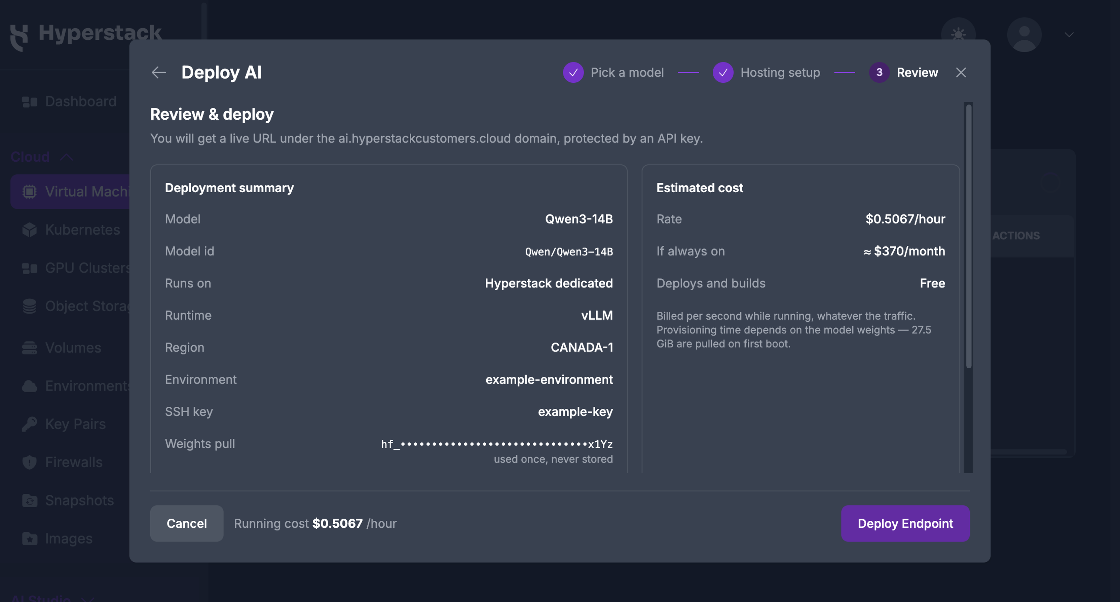Click Deploy Endpoint button
The image size is (1120, 602).
coord(905,523)
